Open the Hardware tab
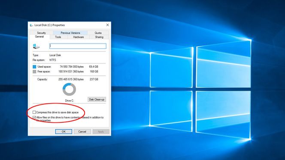 (79, 37)
